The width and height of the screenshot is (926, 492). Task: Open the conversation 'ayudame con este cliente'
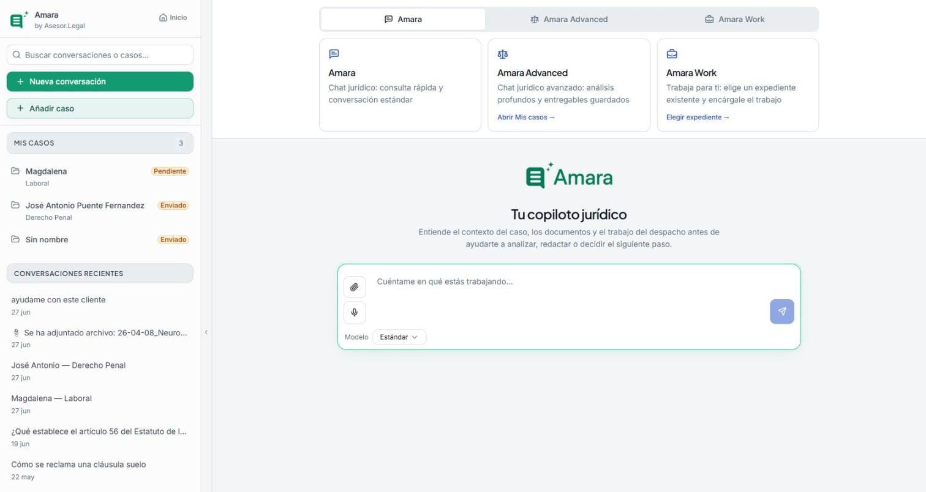coord(100,305)
